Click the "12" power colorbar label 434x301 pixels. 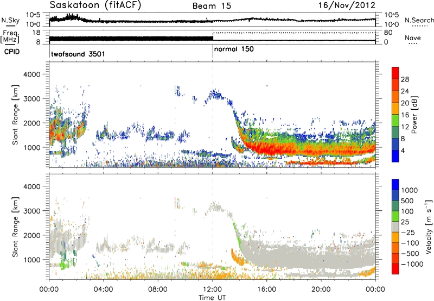tap(405, 127)
